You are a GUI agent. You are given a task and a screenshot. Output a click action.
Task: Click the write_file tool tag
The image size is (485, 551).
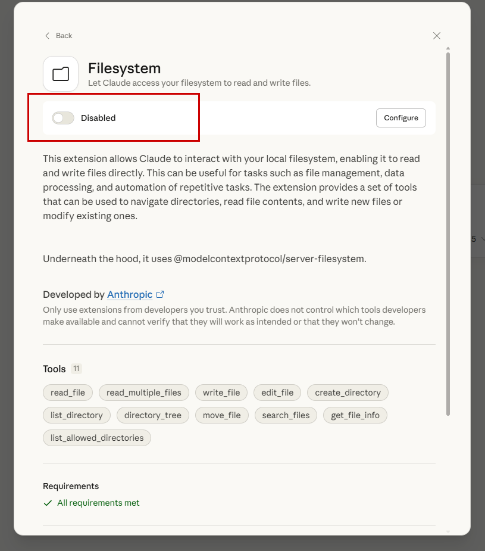coord(221,393)
